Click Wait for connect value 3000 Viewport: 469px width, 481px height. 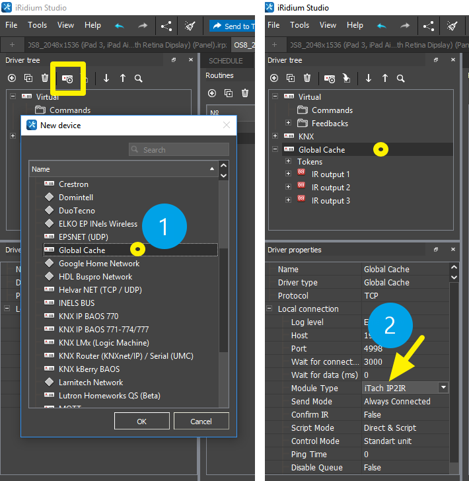pos(373,361)
